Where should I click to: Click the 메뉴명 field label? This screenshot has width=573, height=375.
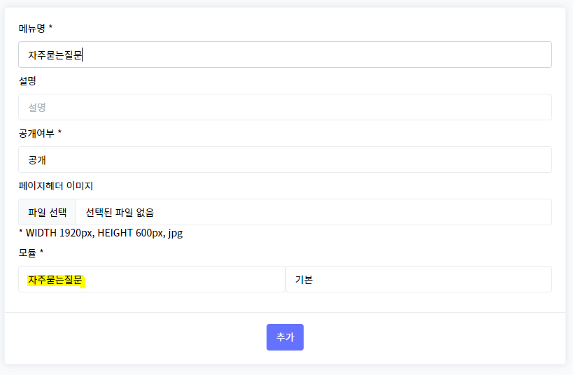click(31, 28)
